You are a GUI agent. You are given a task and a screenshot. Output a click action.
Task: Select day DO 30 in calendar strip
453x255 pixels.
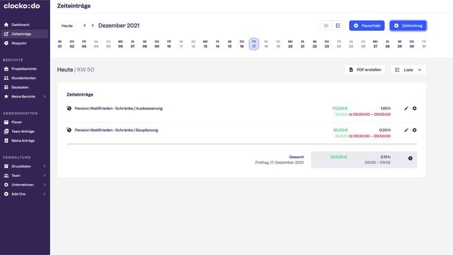(411, 44)
